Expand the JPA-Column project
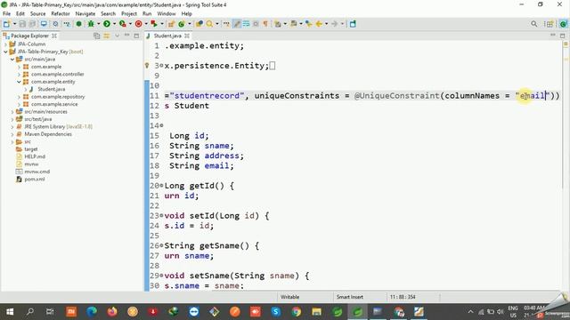The image size is (570, 320). pos(5,44)
